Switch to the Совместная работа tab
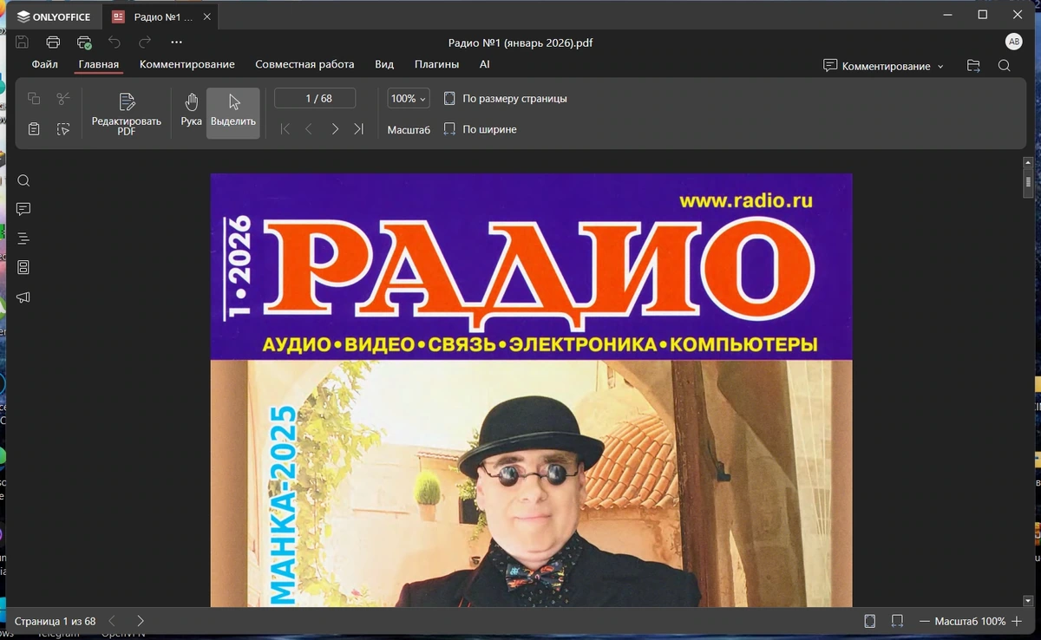Screen dimensions: 1041x640 pyautogui.click(x=304, y=64)
